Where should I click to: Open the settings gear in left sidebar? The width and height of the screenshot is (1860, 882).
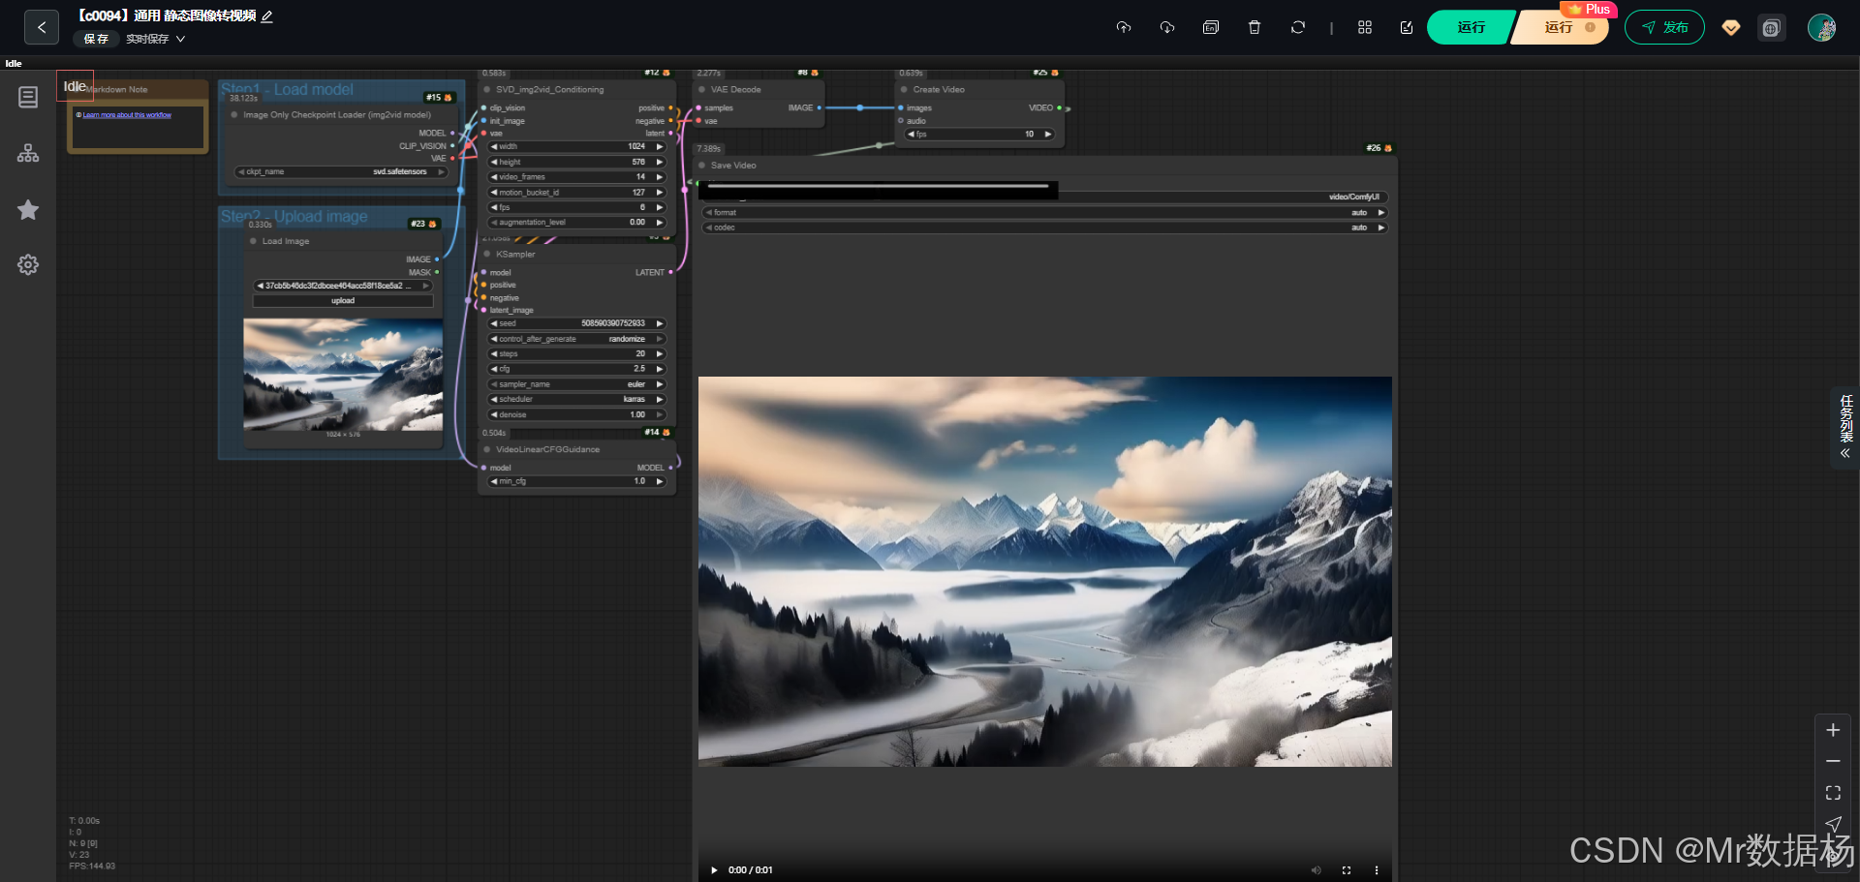[28, 264]
